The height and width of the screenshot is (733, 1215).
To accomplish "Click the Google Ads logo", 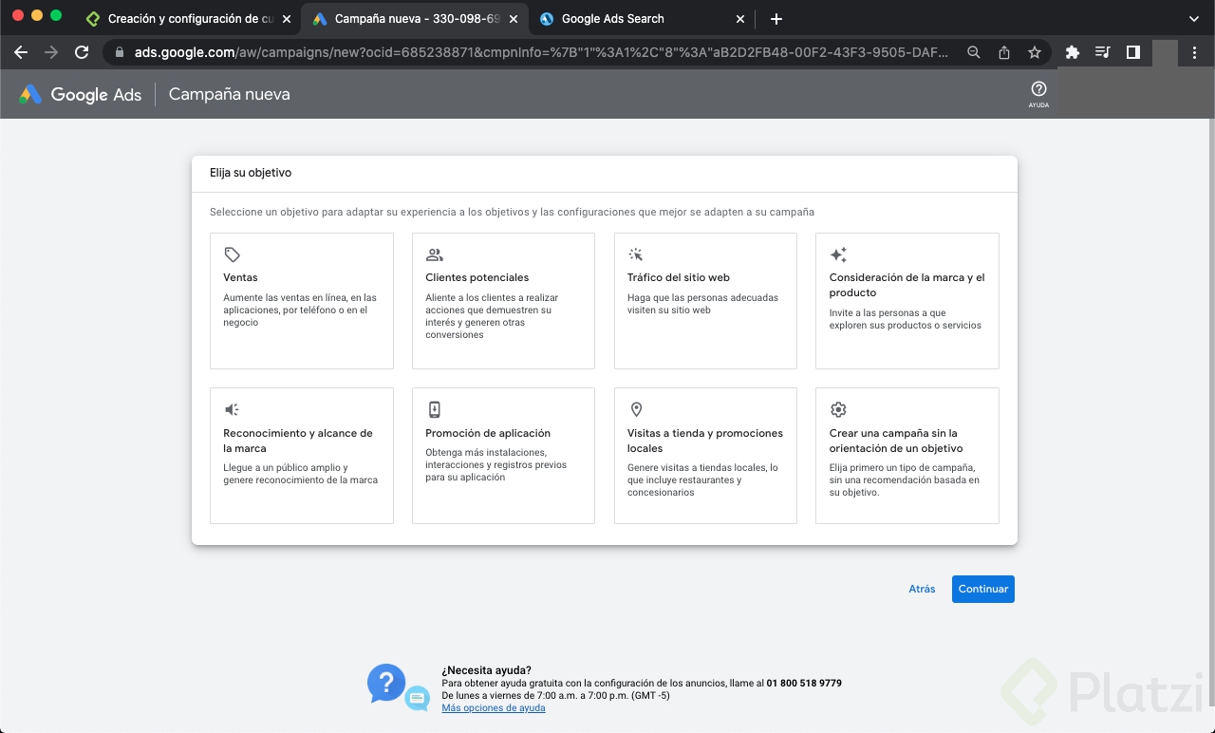I will [x=80, y=94].
